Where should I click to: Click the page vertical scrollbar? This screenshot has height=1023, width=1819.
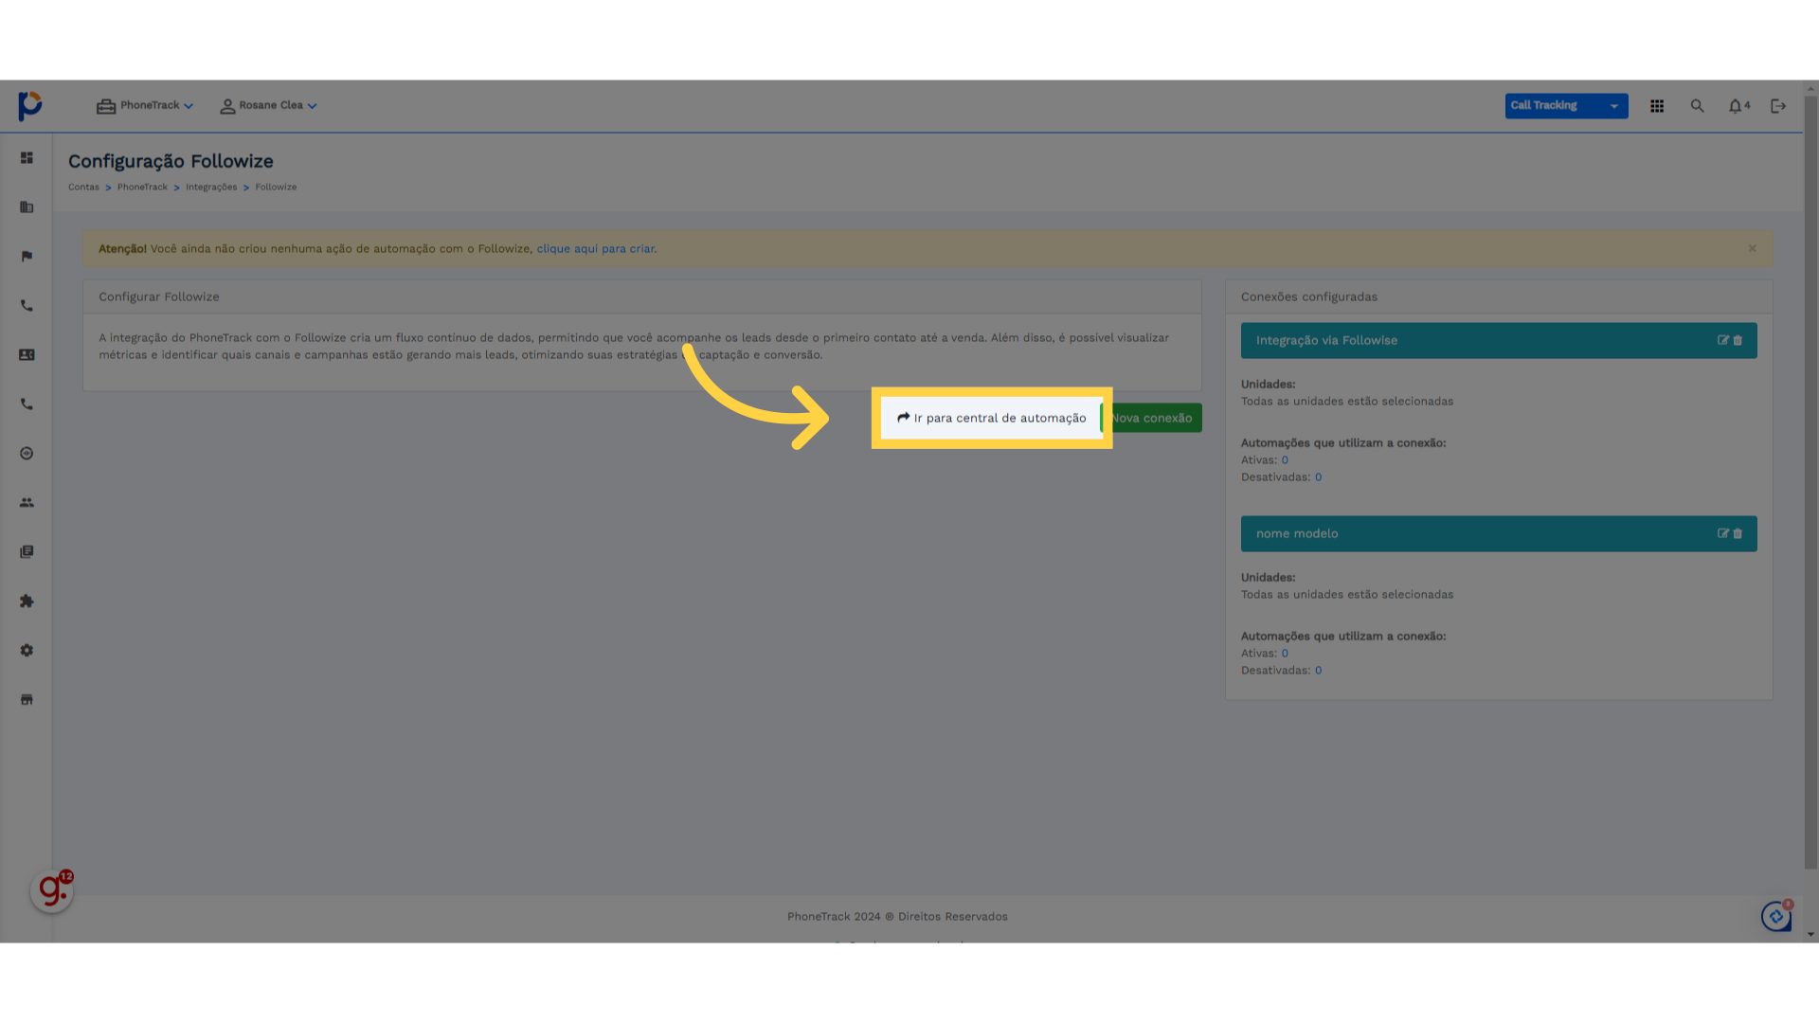(x=1810, y=483)
